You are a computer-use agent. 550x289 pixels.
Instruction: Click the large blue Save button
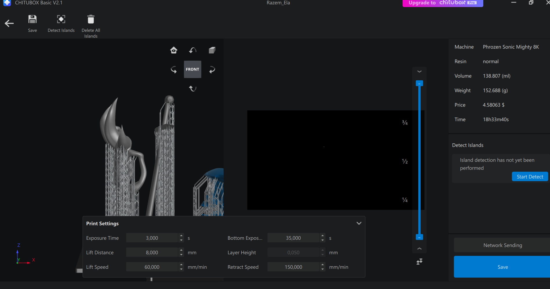(502, 267)
